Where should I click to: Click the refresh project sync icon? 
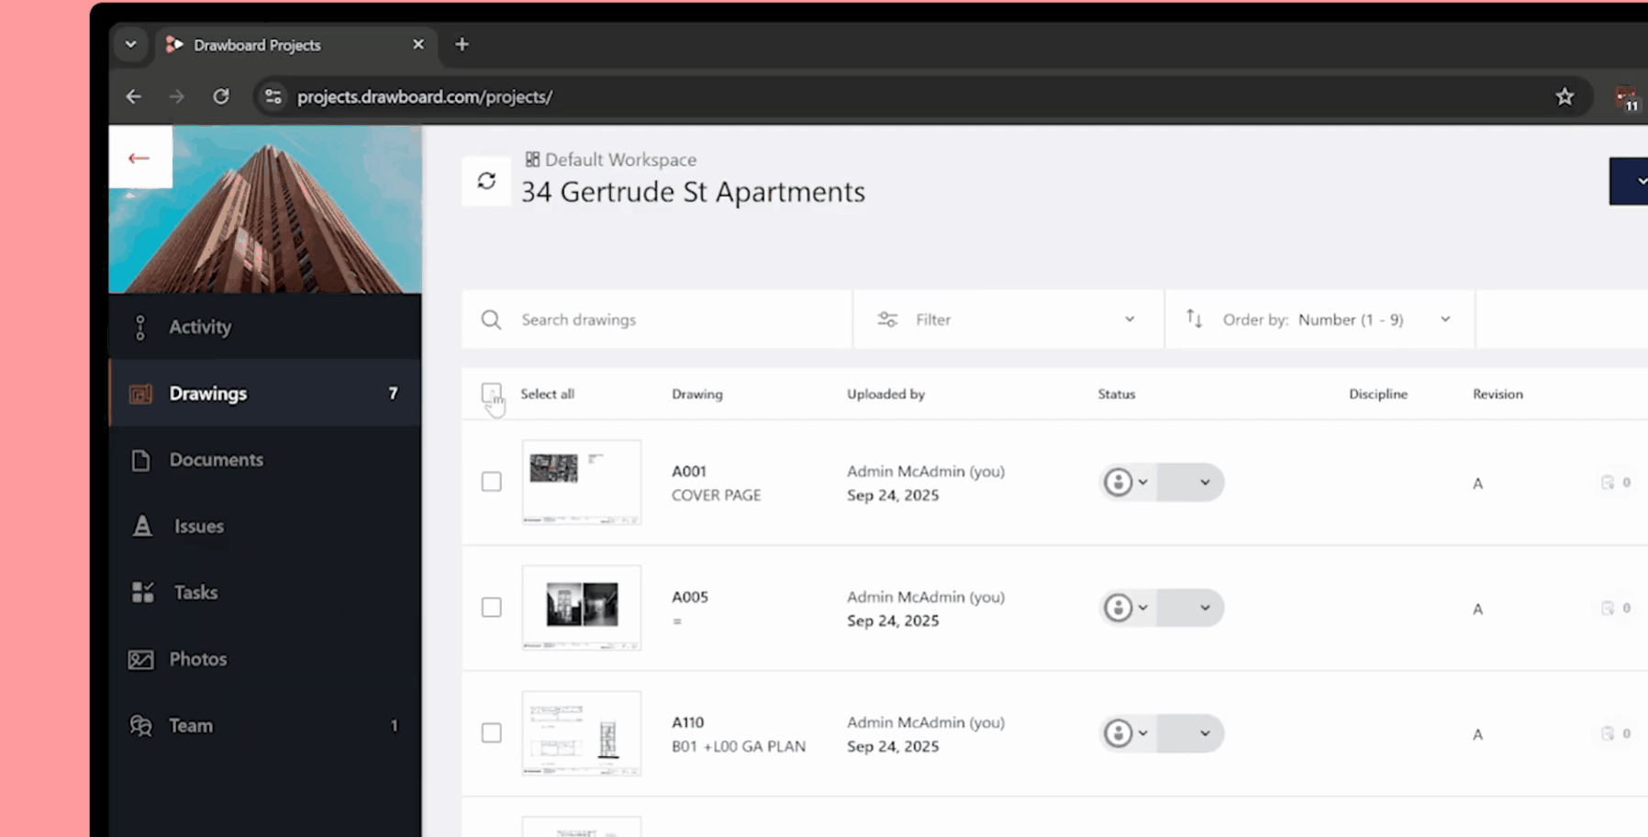click(486, 181)
